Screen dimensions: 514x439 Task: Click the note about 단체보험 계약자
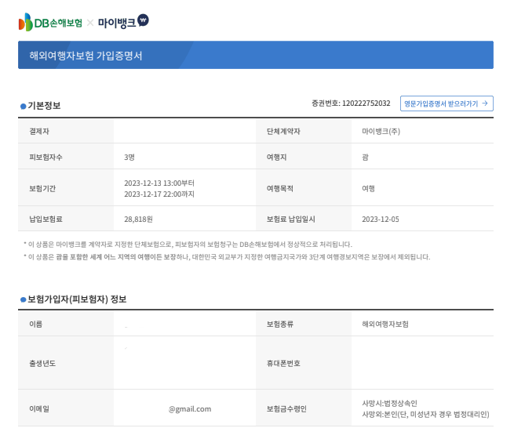tap(188, 245)
